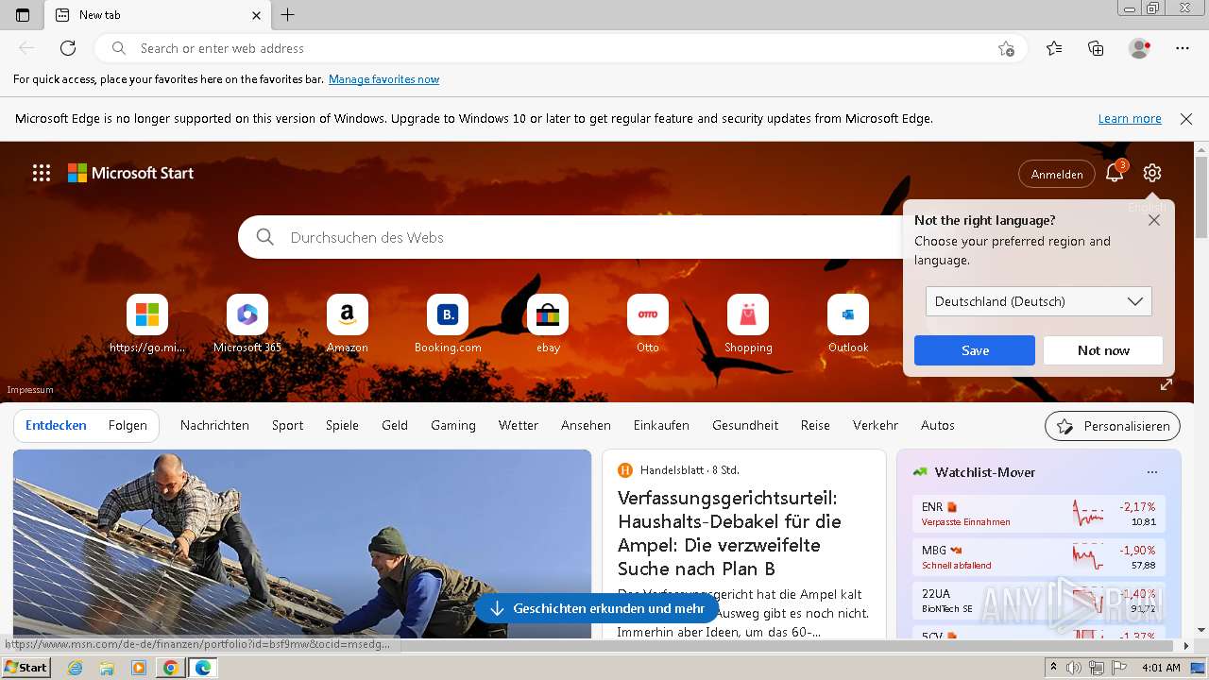The height and width of the screenshot is (680, 1209).
Task: Choose Not now in language prompt
Action: (1103, 350)
